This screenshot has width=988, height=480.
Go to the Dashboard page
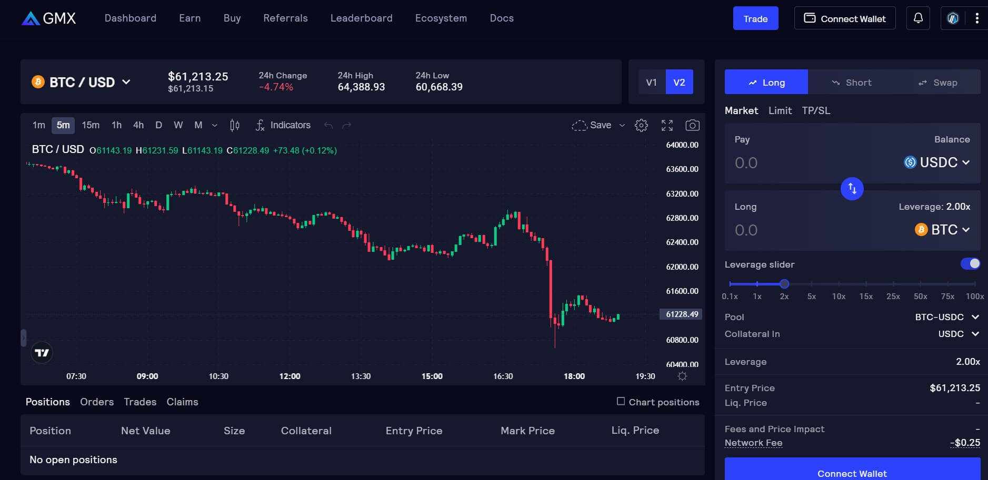[x=131, y=18]
